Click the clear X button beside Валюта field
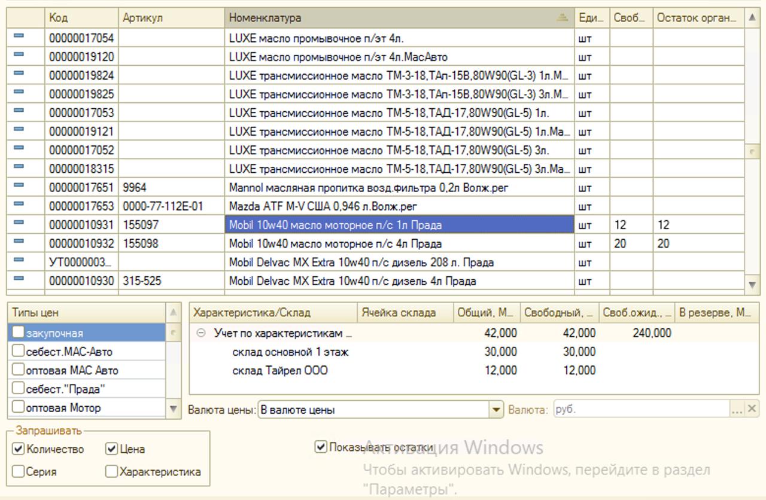The width and height of the screenshot is (766, 500). pyautogui.click(x=752, y=410)
